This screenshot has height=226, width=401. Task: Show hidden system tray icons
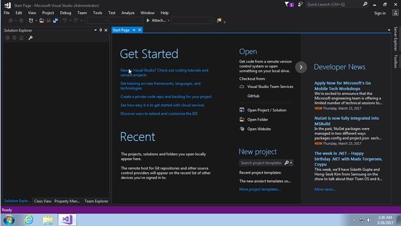click(354, 220)
